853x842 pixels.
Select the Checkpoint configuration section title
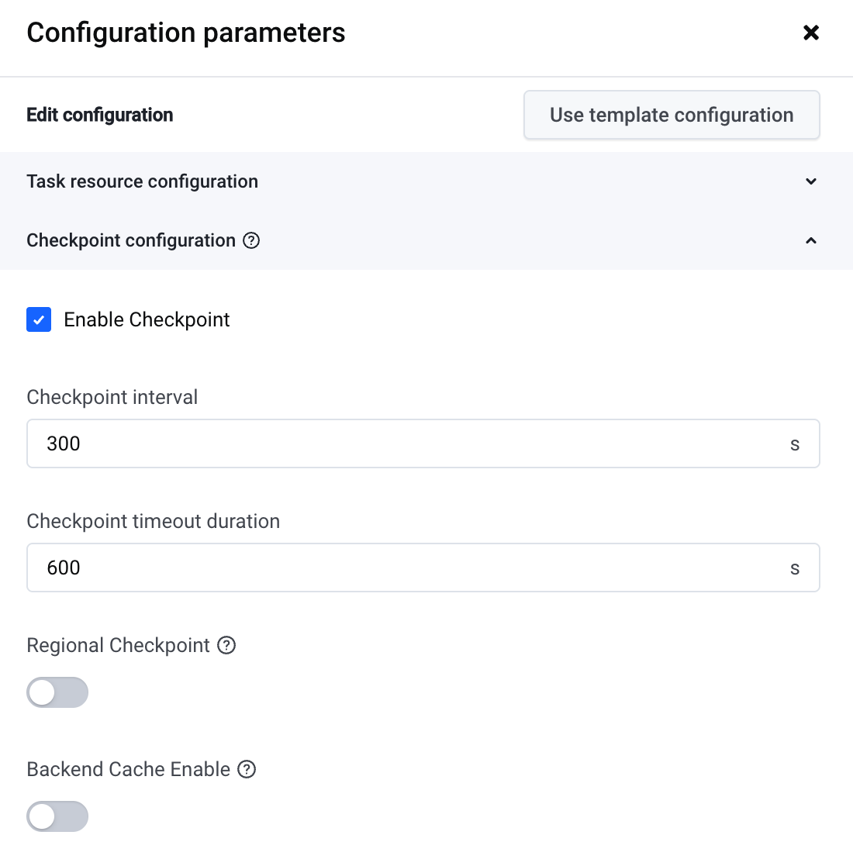click(131, 240)
